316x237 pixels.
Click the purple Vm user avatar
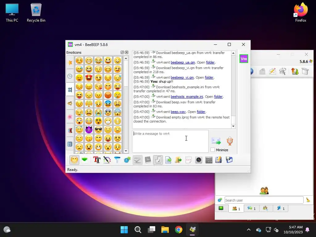[244, 59]
